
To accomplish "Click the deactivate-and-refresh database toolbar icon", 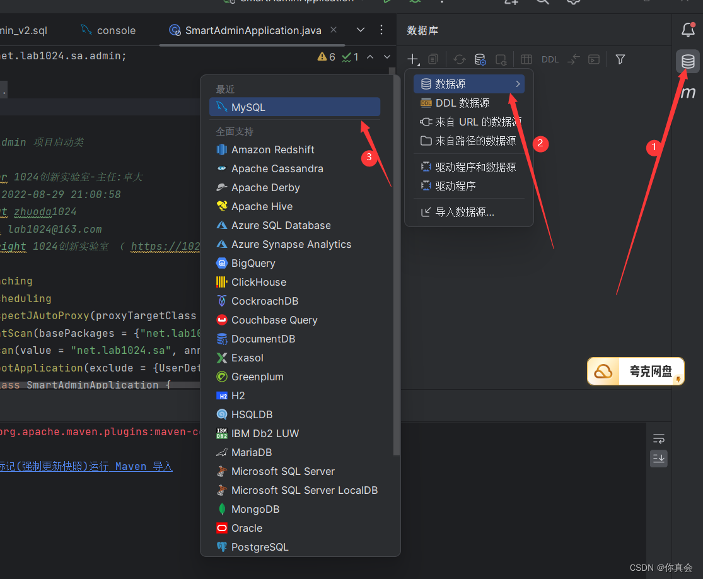I will pos(501,59).
